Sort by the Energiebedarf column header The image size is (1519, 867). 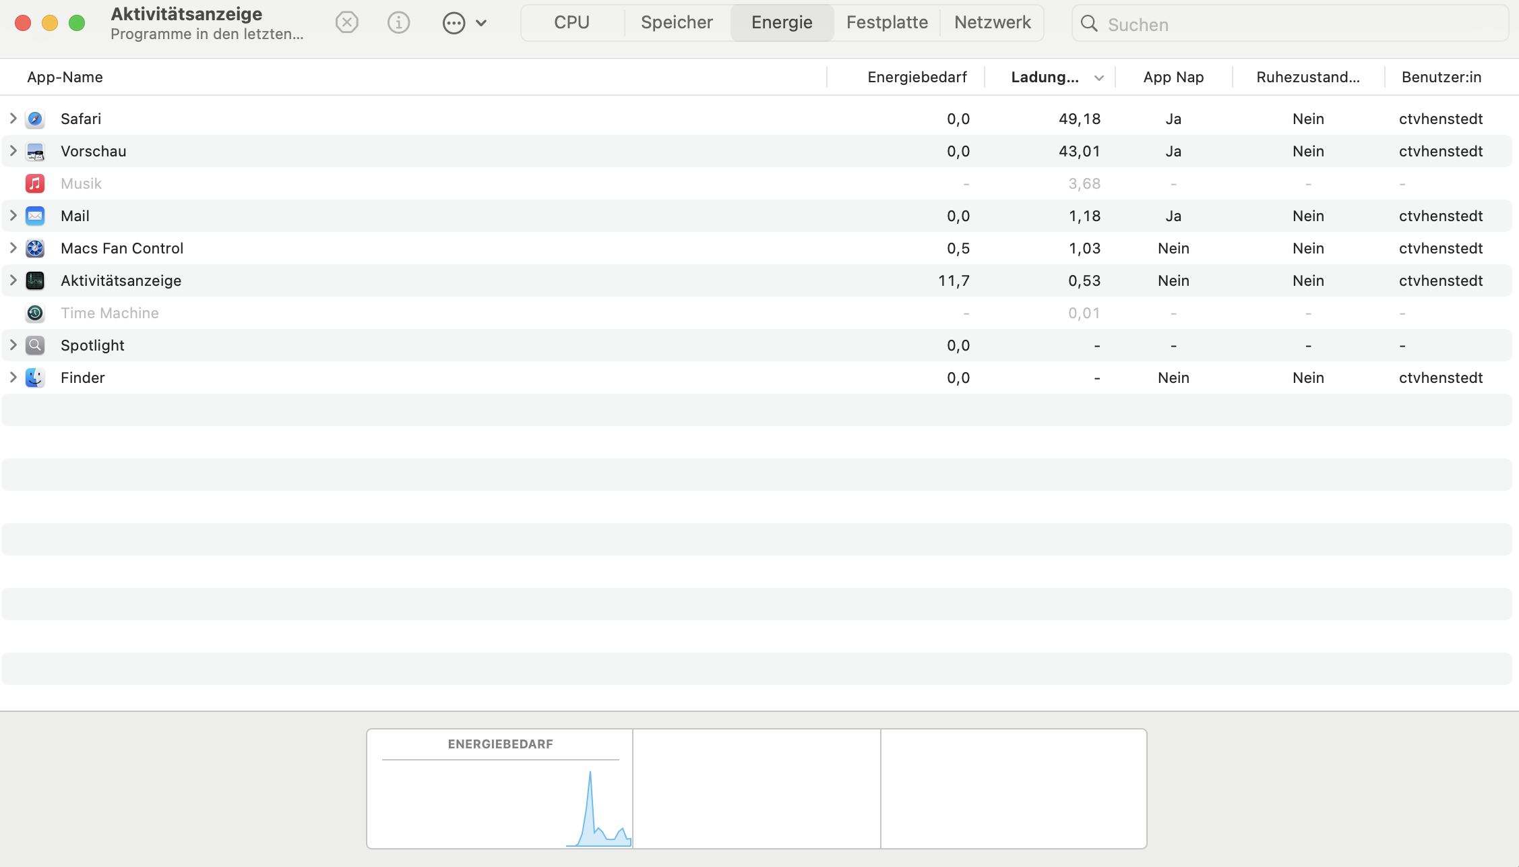917,78
